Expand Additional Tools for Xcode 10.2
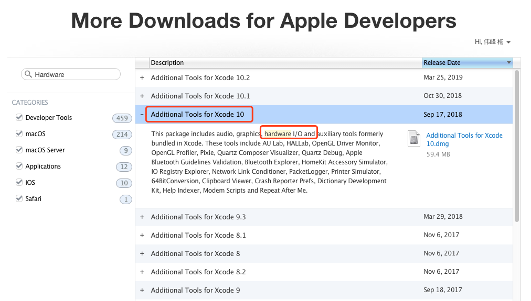The image size is (531, 301). [x=142, y=77]
